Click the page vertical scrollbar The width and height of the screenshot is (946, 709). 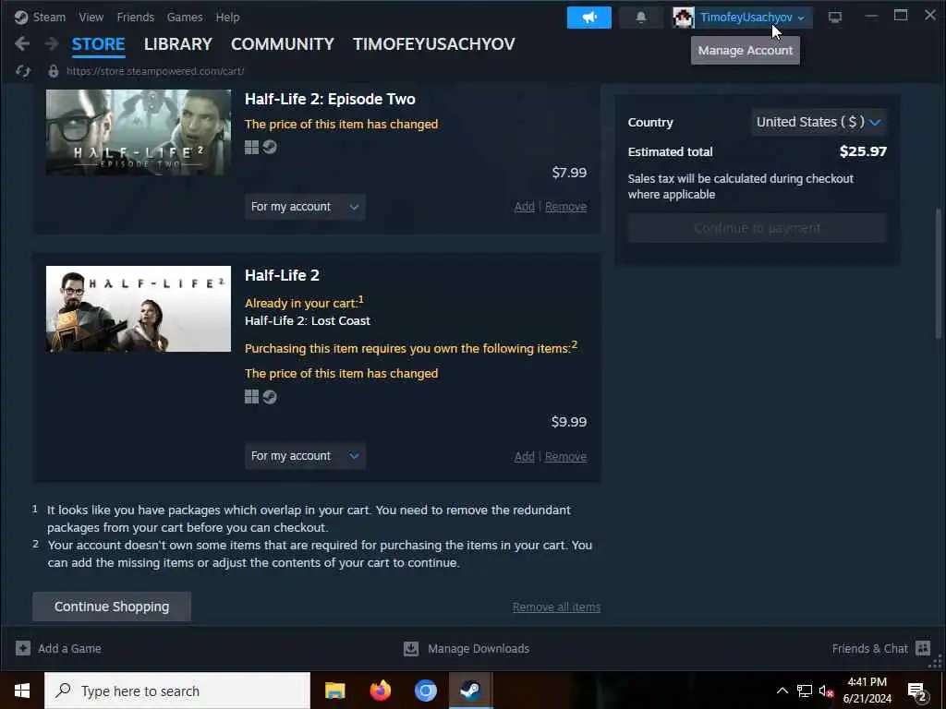coord(939,273)
